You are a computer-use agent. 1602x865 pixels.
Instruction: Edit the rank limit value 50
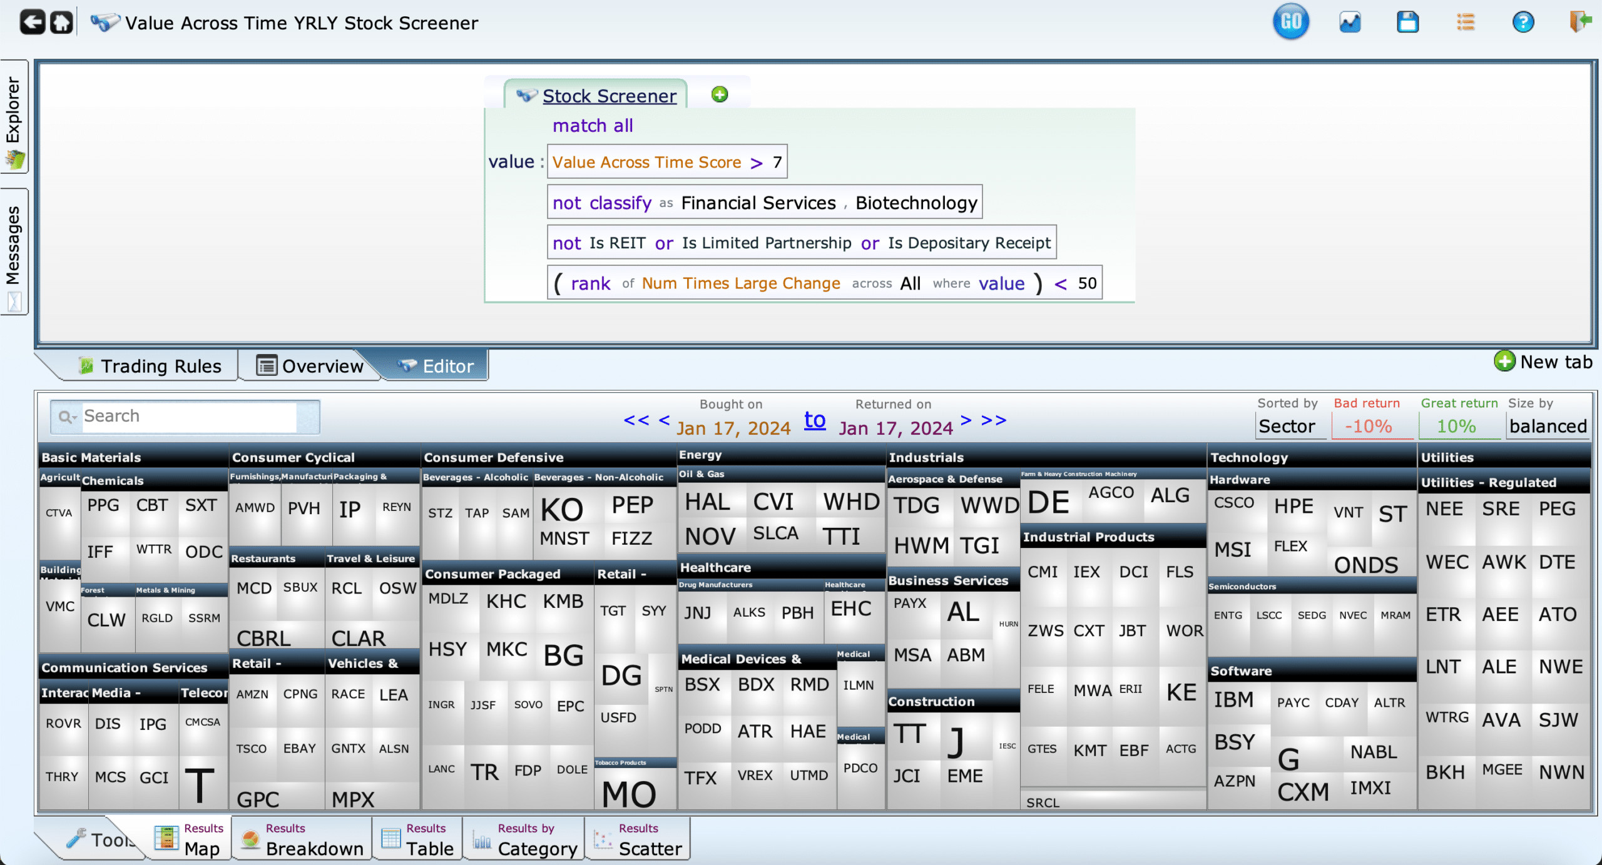click(1087, 283)
